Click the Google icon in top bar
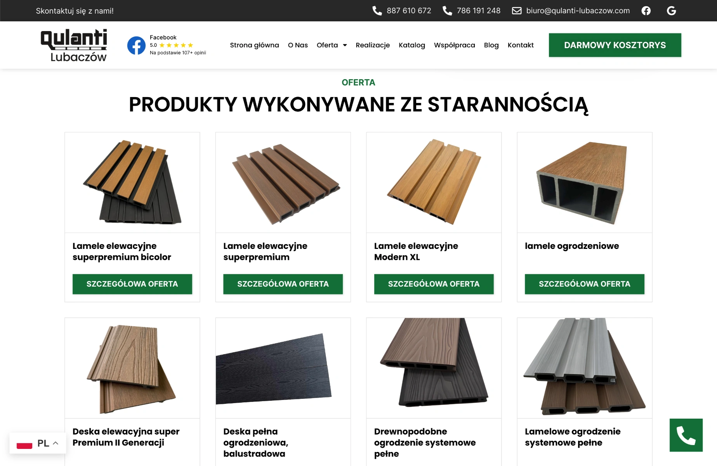The width and height of the screenshot is (717, 466). [x=671, y=11]
